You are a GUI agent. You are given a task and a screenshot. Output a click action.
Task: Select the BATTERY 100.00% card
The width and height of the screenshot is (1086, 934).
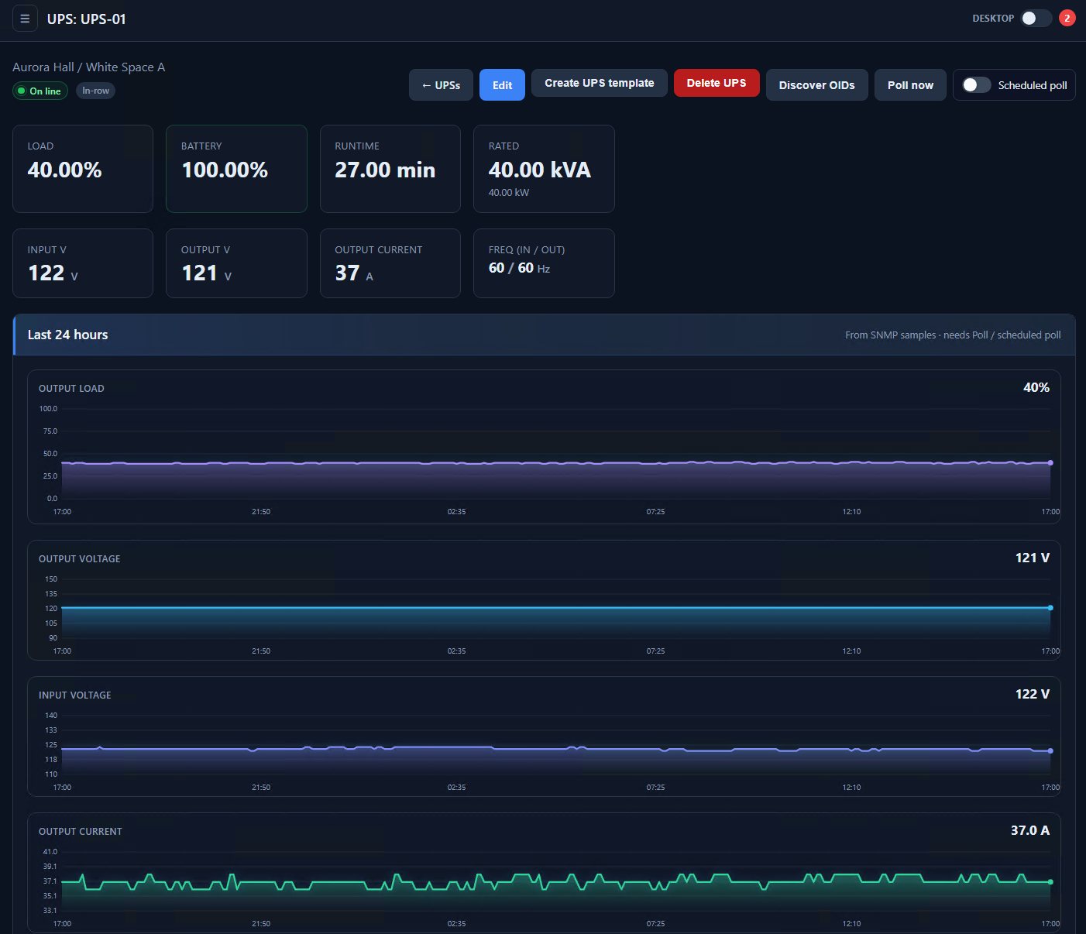point(236,169)
